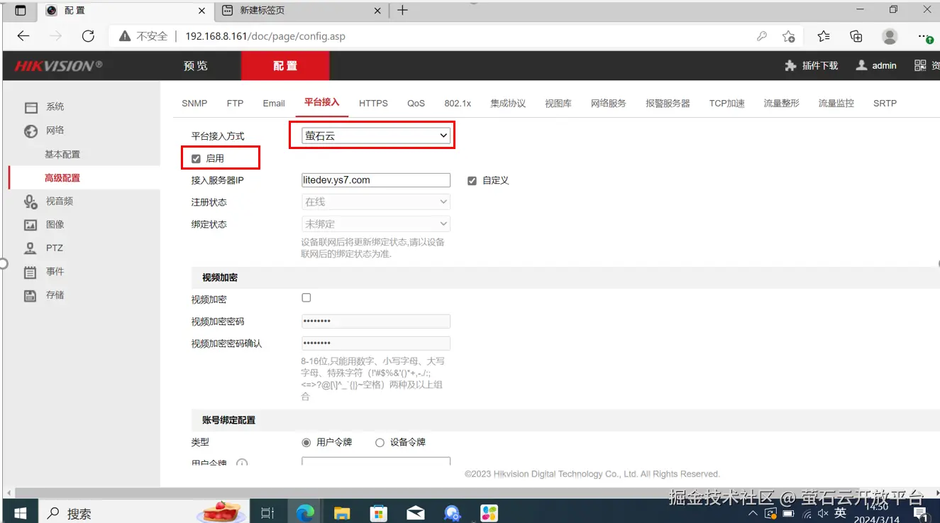Toggle the 自定义 checkbox
Image resolution: width=940 pixels, height=523 pixels.
tap(472, 181)
